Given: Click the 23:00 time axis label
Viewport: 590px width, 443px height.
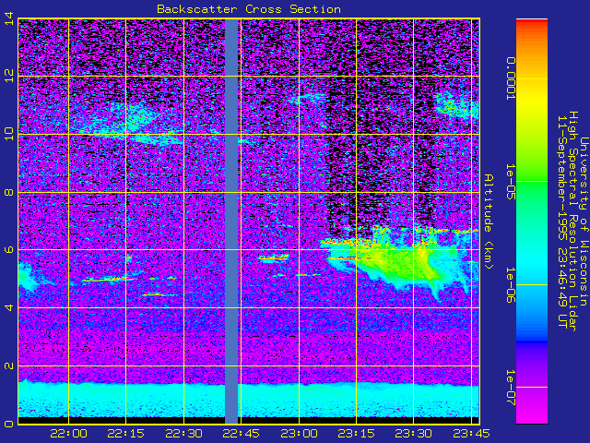Looking at the screenshot, I should click(299, 434).
